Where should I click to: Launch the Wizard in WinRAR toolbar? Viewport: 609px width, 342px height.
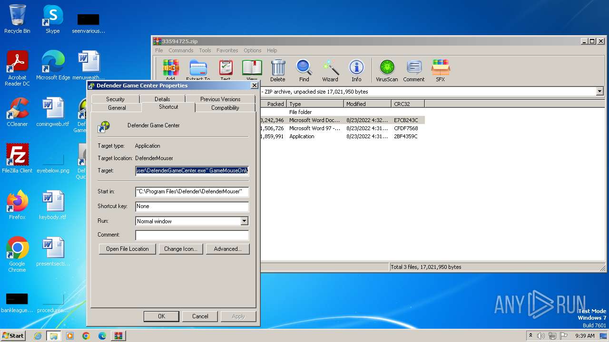click(x=330, y=70)
